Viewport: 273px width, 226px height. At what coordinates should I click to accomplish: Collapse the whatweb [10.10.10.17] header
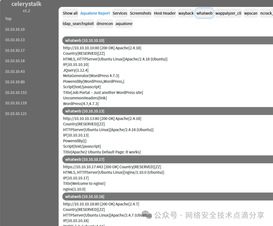[168, 159]
